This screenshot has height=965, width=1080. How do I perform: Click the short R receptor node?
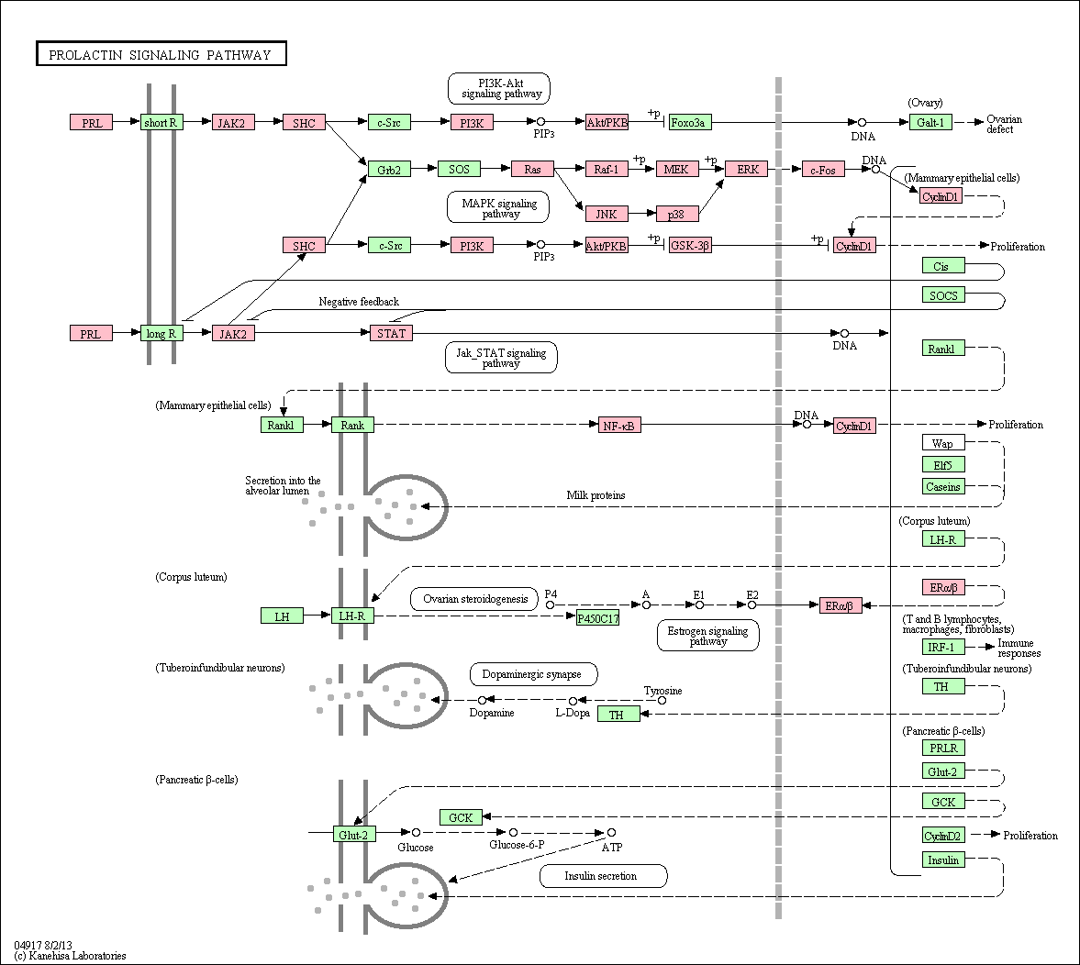(x=161, y=123)
